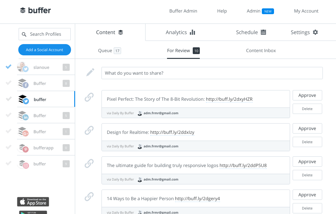Click Add a Social Account button
Screen dimensions: 336x214
(x=45, y=50)
